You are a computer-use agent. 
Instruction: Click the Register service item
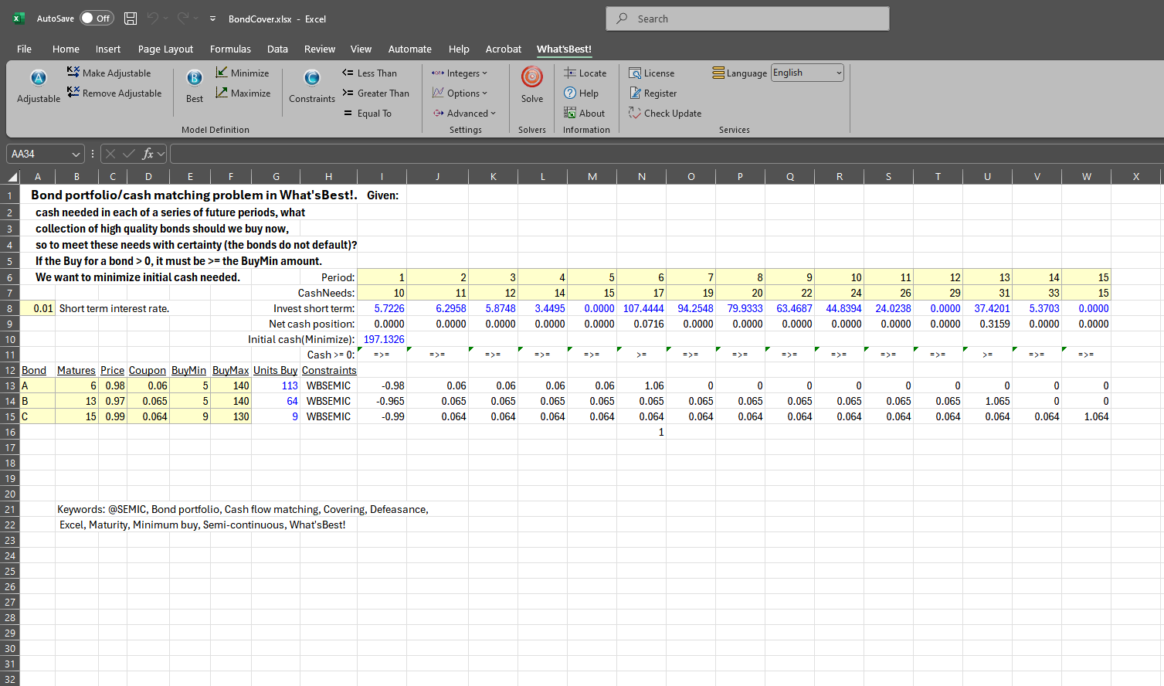pyautogui.click(x=653, y=93)
